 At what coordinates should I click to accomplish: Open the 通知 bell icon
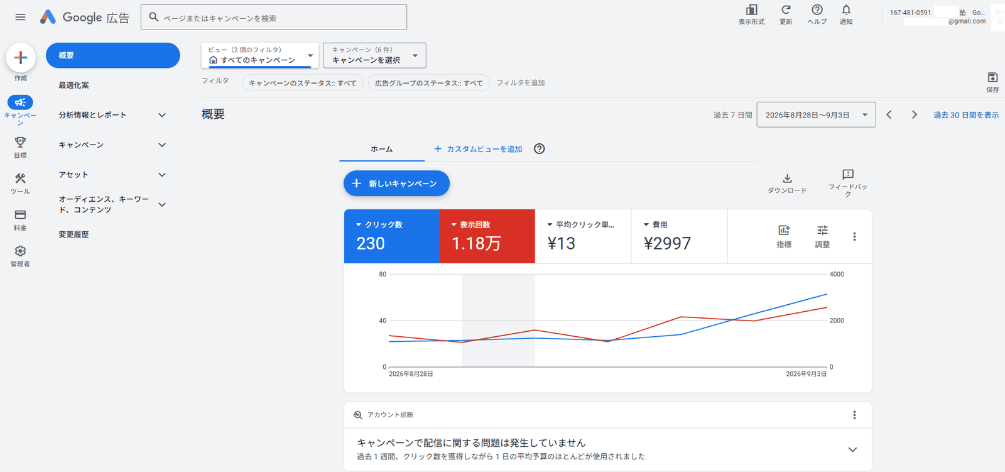[846, 10]
